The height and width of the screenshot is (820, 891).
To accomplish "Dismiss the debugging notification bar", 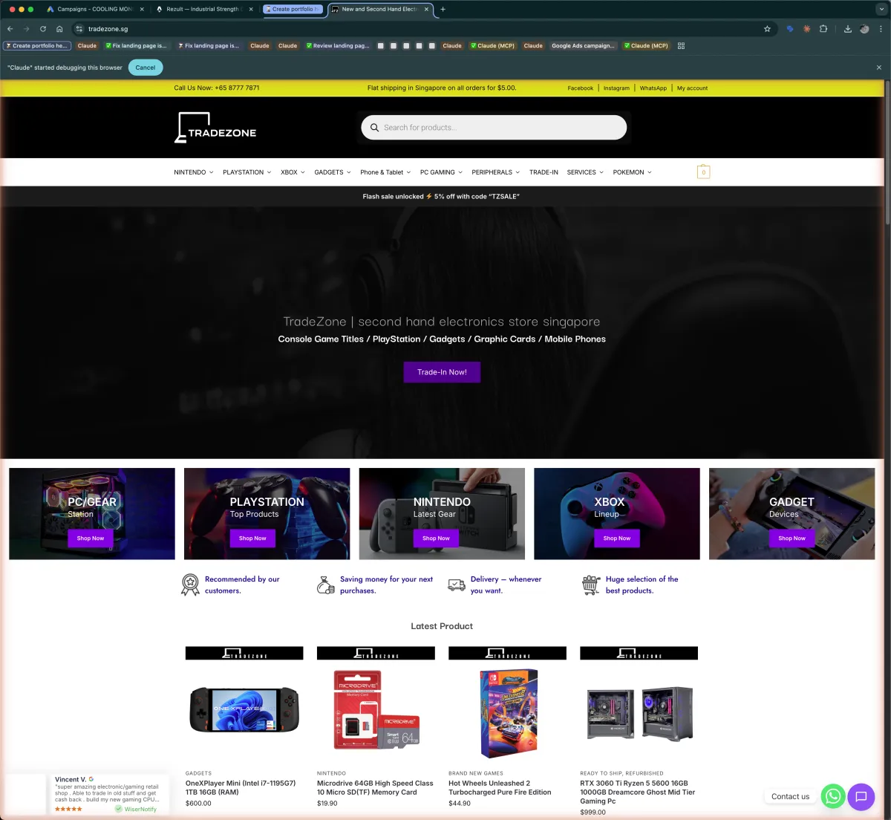I will [879, 68].
